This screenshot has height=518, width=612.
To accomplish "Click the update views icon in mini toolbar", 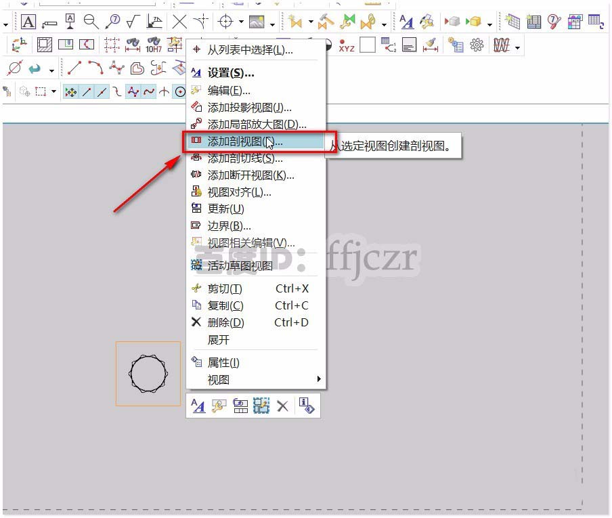I will click(x=240, y=406).
